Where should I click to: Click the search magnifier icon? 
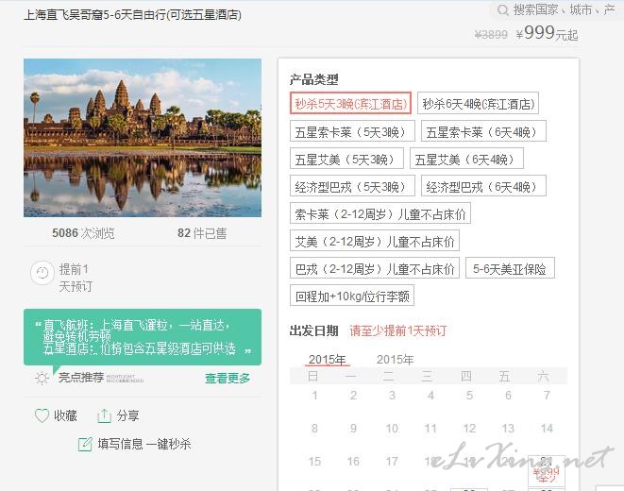point(503,10)
